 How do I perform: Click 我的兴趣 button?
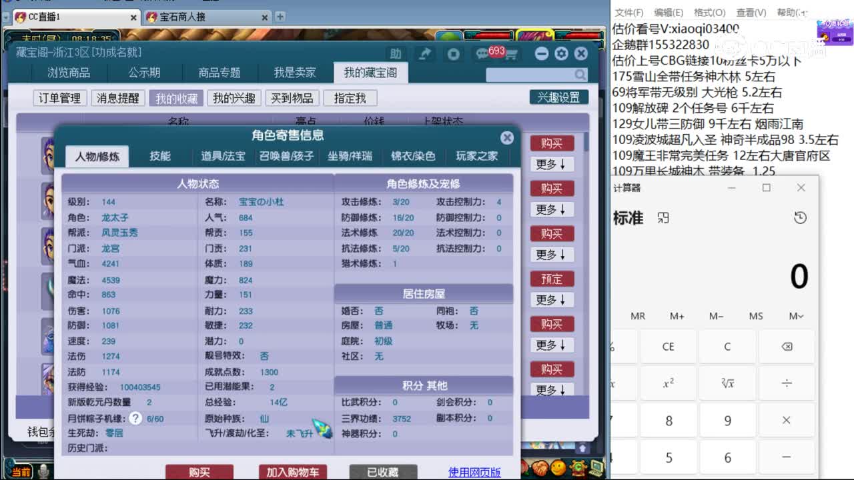click(x=234, y=98)
